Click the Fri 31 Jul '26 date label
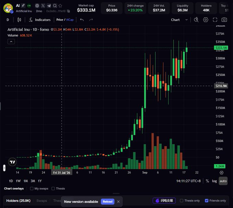This screenshot has width=233, height=208. (x=62, y=173)
